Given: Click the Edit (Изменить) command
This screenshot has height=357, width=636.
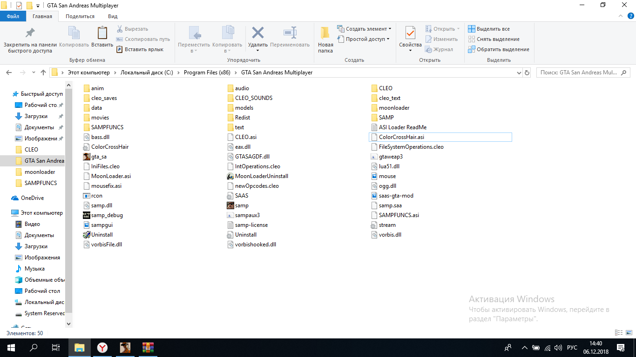Looking at the screenshot, I should click(x=441, y=39).
